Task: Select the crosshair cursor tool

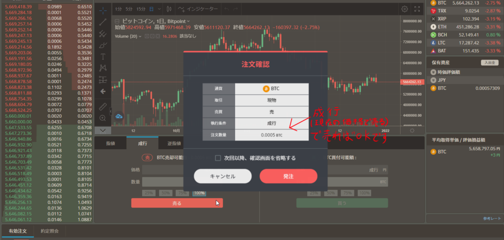Action: (103, 10)
